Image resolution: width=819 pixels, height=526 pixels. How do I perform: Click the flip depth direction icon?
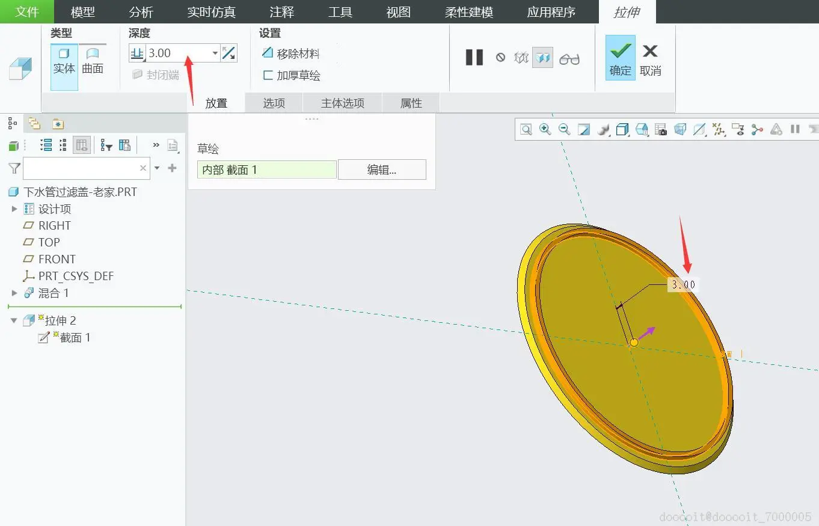point(229,53)
